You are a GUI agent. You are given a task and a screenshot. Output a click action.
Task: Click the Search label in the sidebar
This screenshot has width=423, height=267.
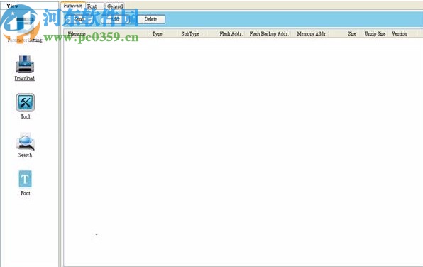coord(25,155)
